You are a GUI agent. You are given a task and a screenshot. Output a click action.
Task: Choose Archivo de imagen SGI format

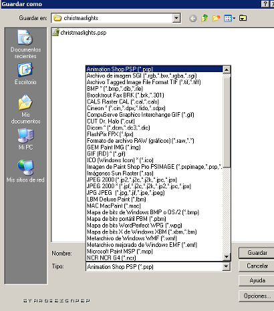(x=154, y=75)
